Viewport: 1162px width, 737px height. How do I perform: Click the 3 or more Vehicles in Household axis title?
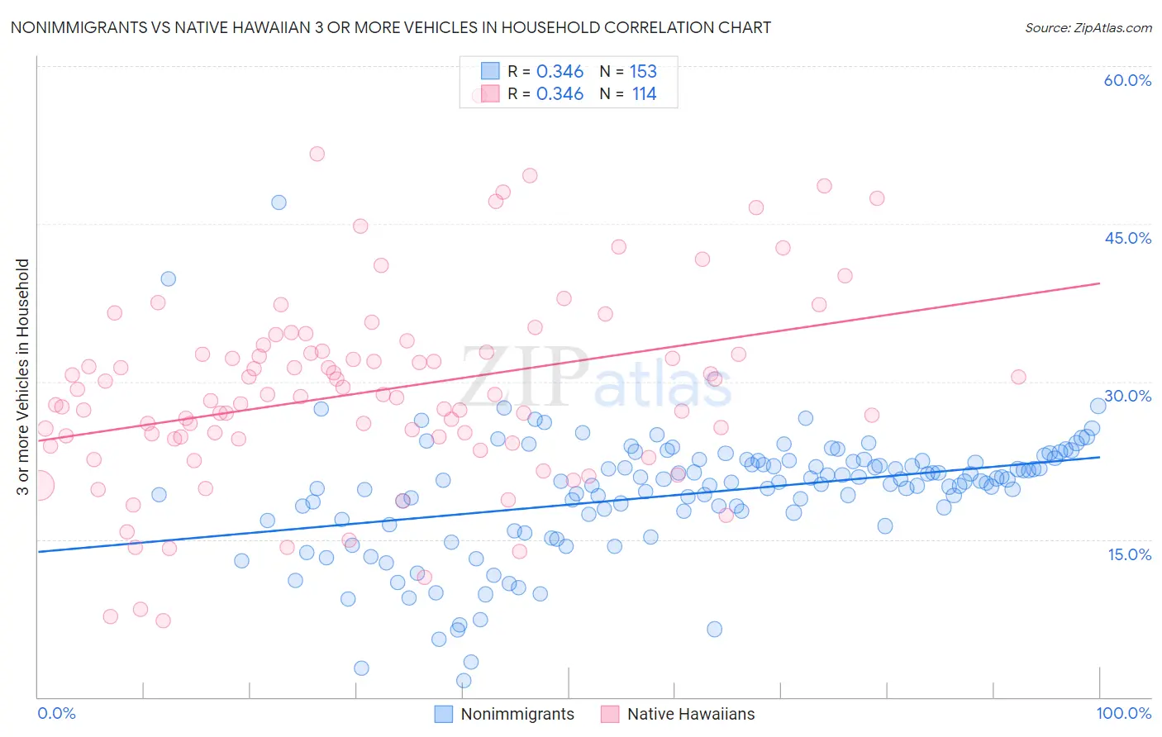click(22, 377)
